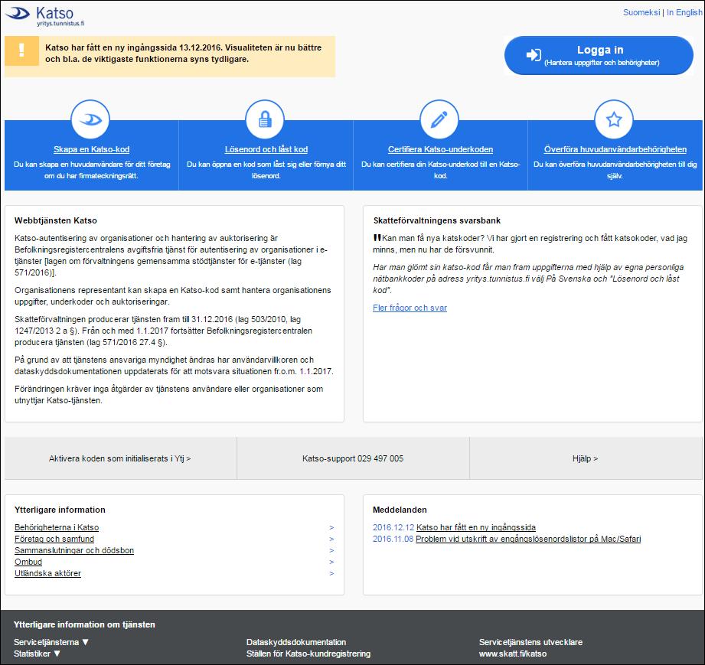705x665 pixels.
Task: Switch language to In English
Action: click(684, 12)
